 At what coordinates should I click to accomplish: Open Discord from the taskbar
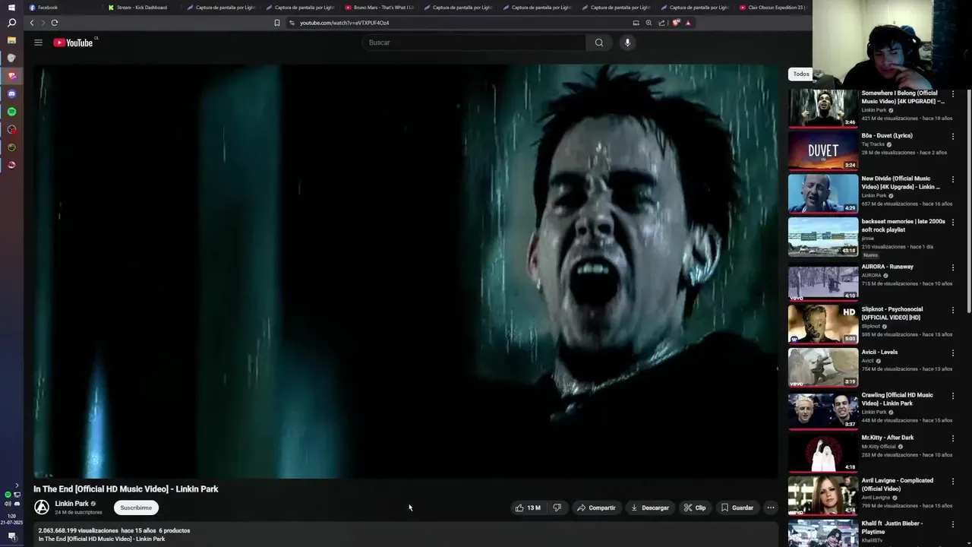(x=11, y=93)
